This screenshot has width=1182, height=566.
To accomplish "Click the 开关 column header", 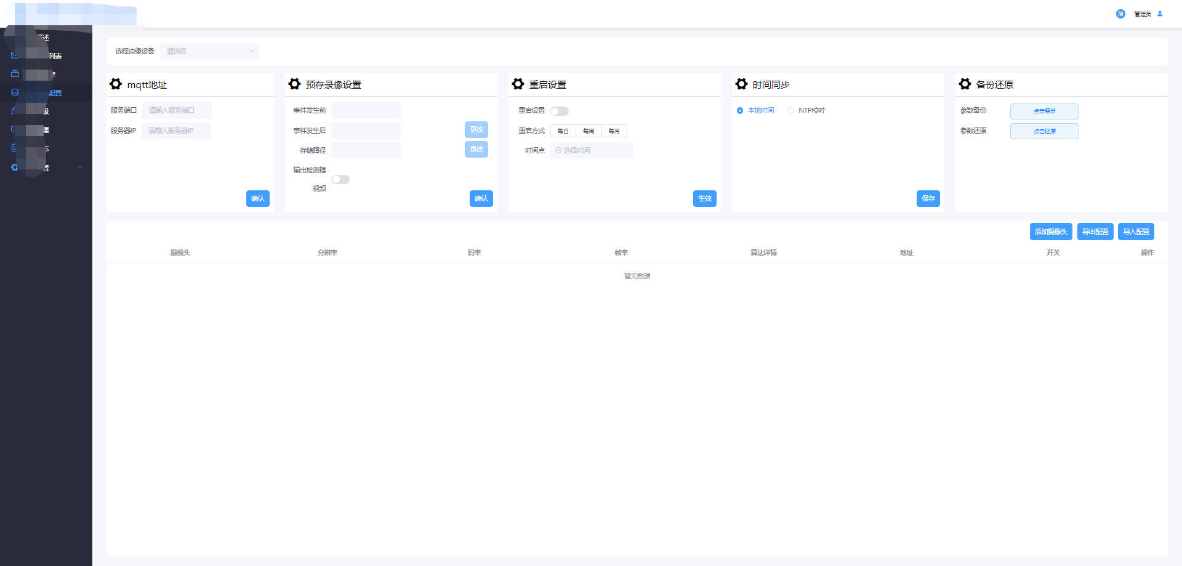I will point(1053,253).
